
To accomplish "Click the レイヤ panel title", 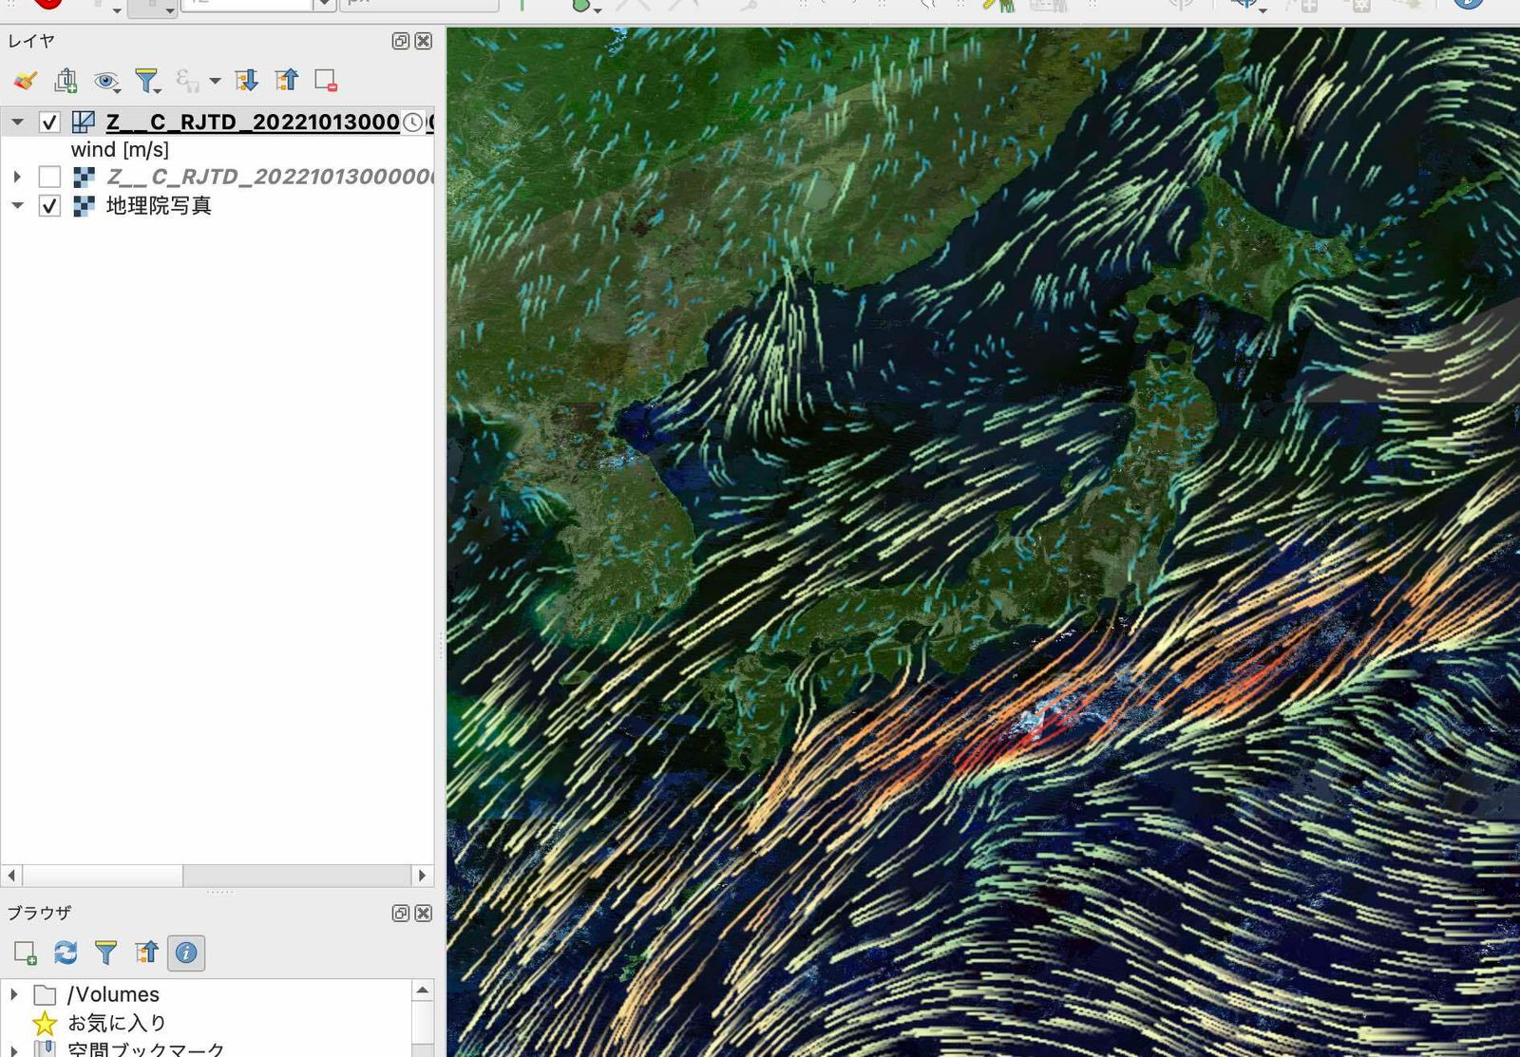I will point(31,41).
